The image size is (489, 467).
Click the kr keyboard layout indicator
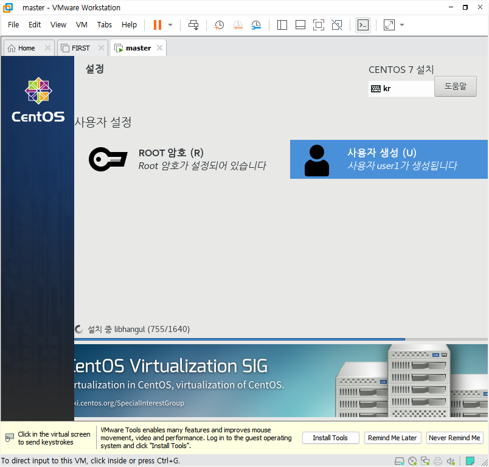coord(401,89)
